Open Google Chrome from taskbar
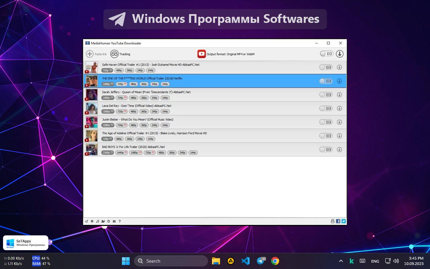The width and height of the screenshot is (430, 269). [x=275, y=261]
